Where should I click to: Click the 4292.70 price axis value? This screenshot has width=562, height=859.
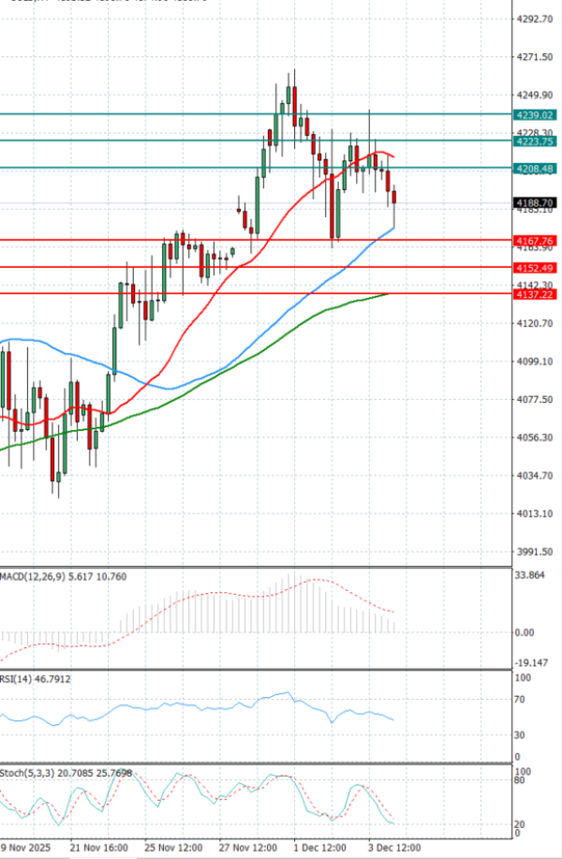pos(533,19)
